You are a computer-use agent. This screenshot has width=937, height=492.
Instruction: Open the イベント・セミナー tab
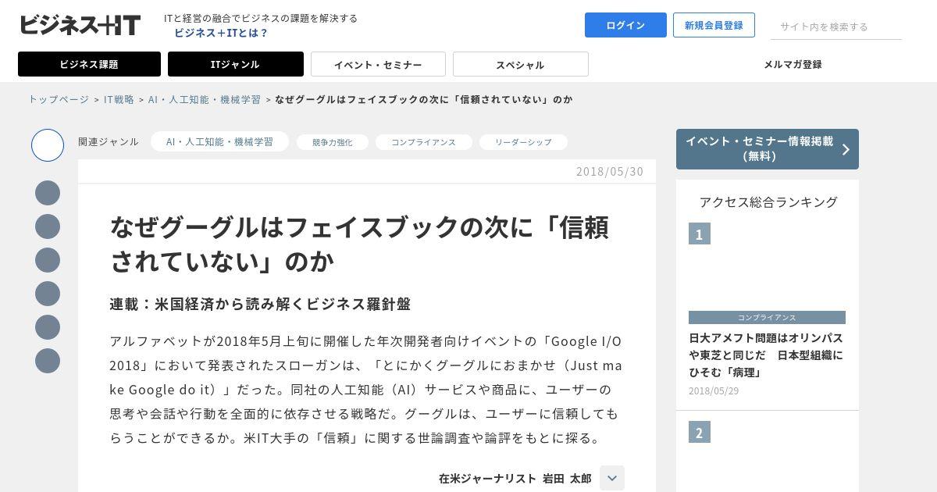[378, 64]
